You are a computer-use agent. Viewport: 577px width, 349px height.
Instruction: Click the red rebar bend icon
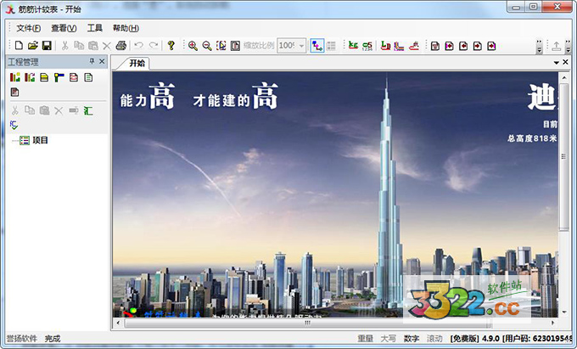coord(414,46)
